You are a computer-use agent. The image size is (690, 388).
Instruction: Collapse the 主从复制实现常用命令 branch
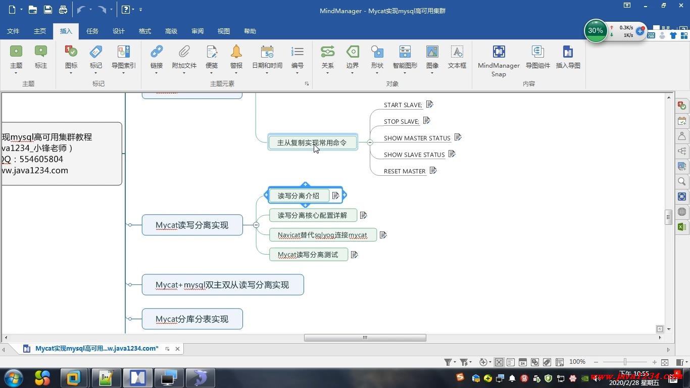(x=370, y=143)
